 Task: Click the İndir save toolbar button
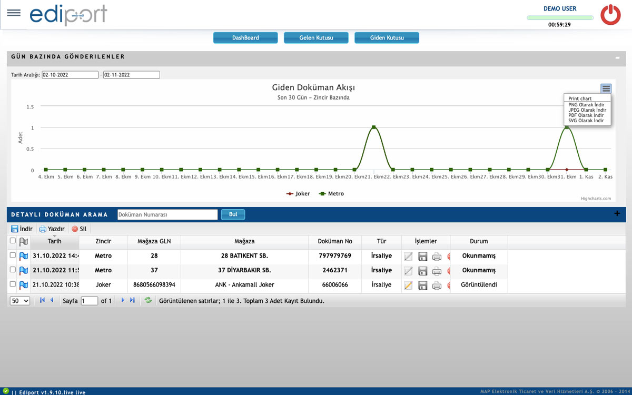coord(22,229)
